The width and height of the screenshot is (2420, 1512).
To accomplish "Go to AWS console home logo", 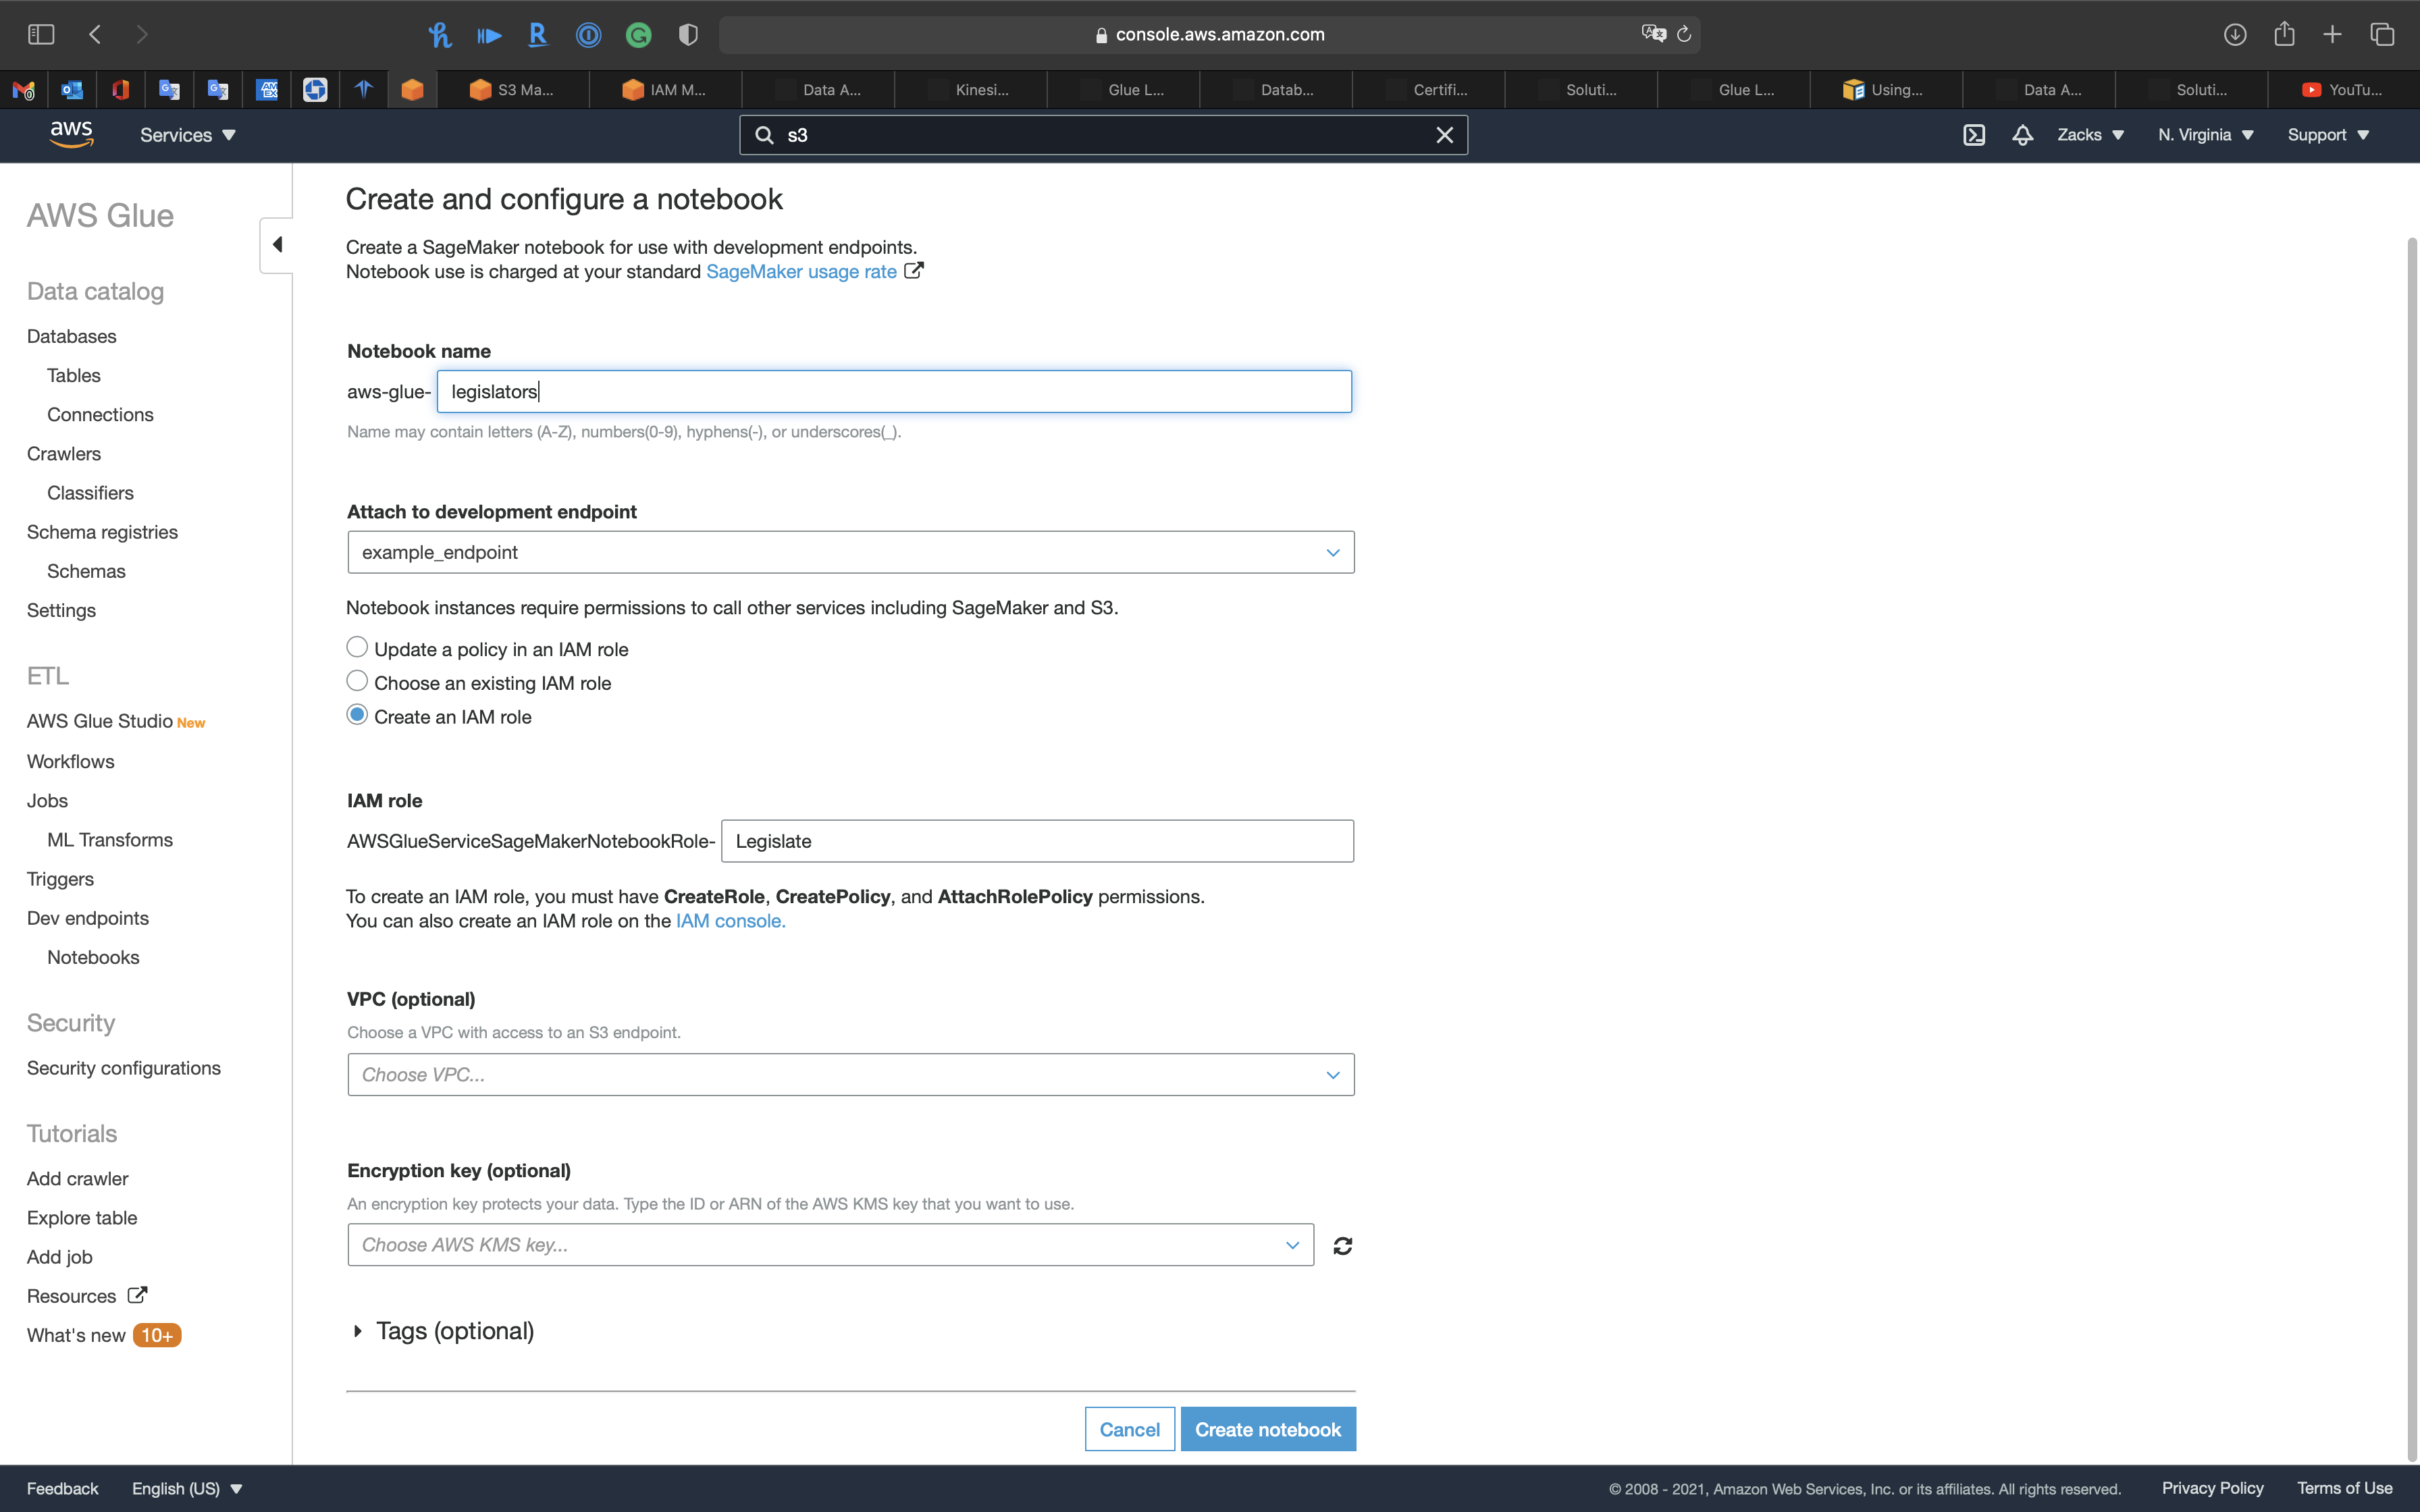I will click(71, 134).
